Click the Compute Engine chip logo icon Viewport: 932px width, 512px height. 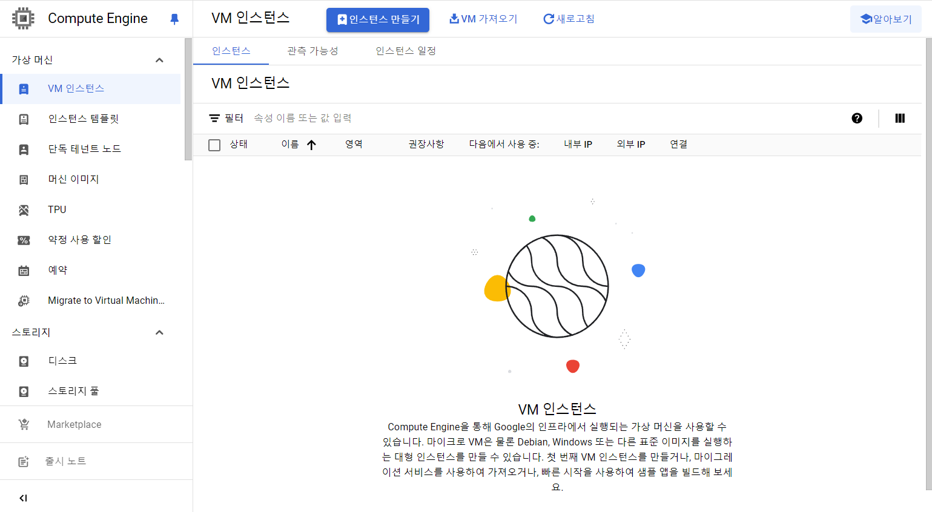pos(23,19)
